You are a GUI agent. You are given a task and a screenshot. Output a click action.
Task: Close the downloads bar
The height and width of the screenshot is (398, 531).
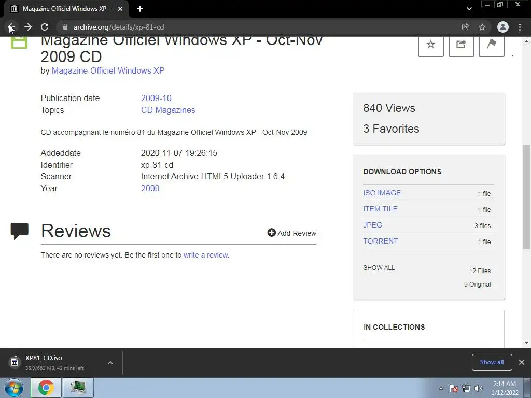[x=522, y=362]
